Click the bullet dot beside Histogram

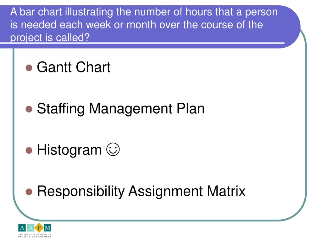tap(29, 150)
